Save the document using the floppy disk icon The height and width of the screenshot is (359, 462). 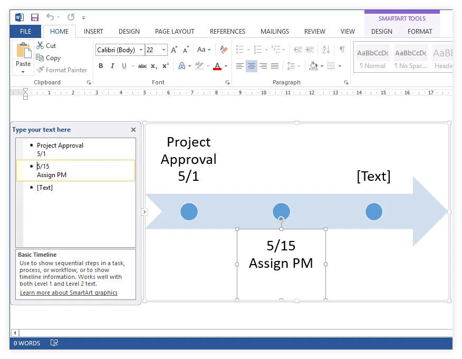click(35, 17)
